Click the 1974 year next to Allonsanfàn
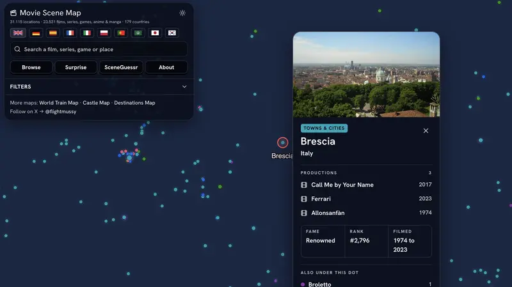 pyautogui.click(x=426, y=213)
